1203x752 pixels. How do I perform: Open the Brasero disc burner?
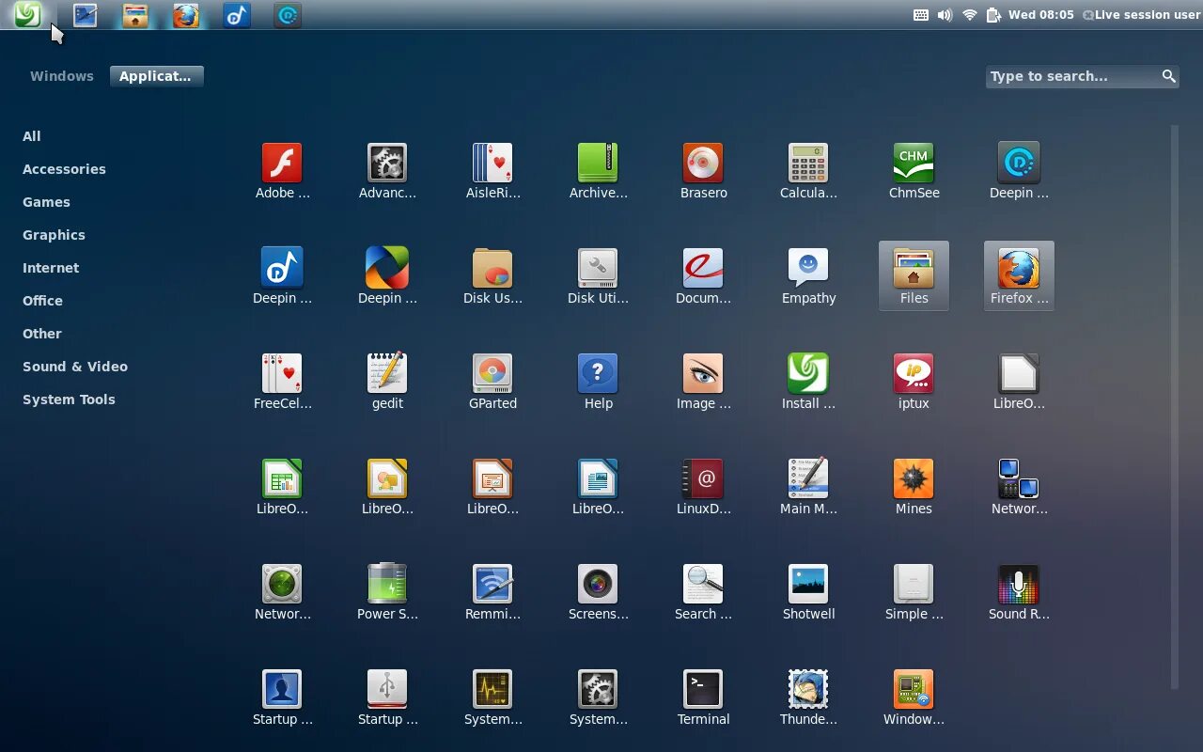(x=703, y=164)
